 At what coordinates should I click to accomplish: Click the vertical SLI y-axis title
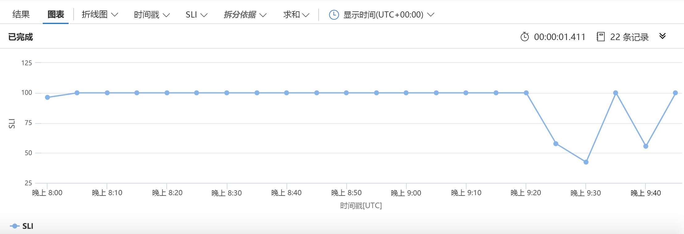click(x=12, y=123)
